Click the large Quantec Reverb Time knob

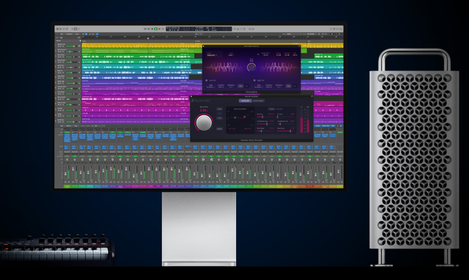pyautogui.click(x=204, y=122)
